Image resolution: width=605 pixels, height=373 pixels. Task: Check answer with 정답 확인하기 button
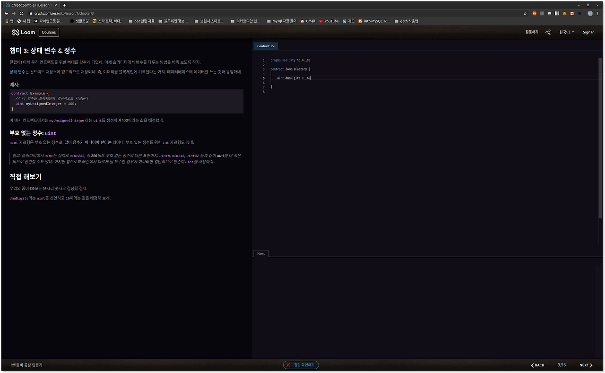tap(301, 365)
